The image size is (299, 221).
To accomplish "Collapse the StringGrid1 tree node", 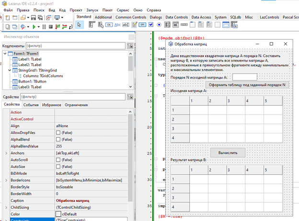I will pos(9,70).
